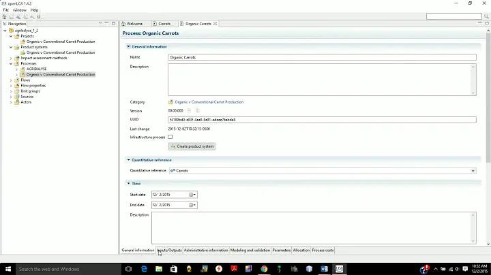Image resolution: width=491 pixels, height=275 pixels.
Task: Open the Modeling and validation tab
Action: 250,250
